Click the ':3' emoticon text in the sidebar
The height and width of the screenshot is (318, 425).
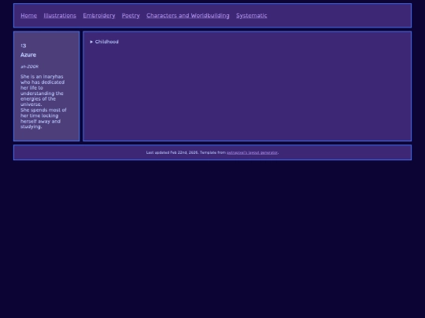pos(24,46)
